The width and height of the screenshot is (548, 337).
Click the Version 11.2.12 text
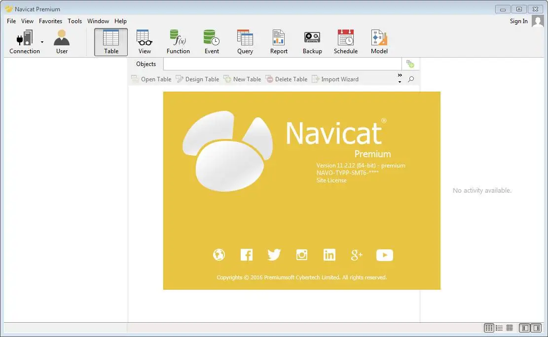pyautogui.click(x=361, y=166)
